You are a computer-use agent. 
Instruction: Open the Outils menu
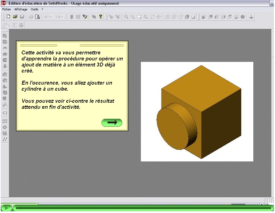coord(35,9)
